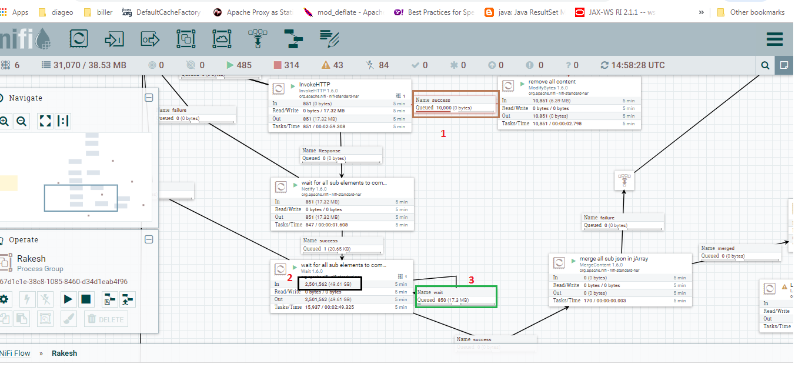The width and height of the screenshot is (795, 367).
Task: Open the Best Practices bookmark
Action: [x=434, y=12]
